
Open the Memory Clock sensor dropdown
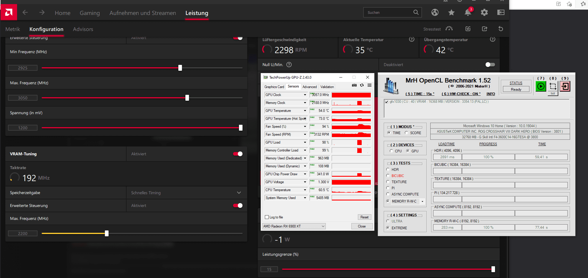[305, 103]
